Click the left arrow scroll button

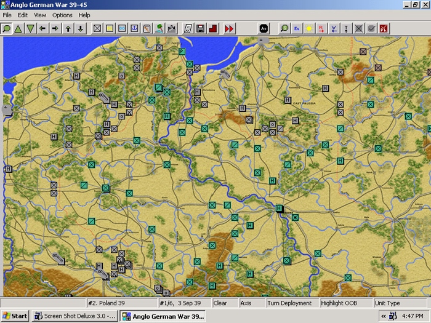(x=42, y=28)
